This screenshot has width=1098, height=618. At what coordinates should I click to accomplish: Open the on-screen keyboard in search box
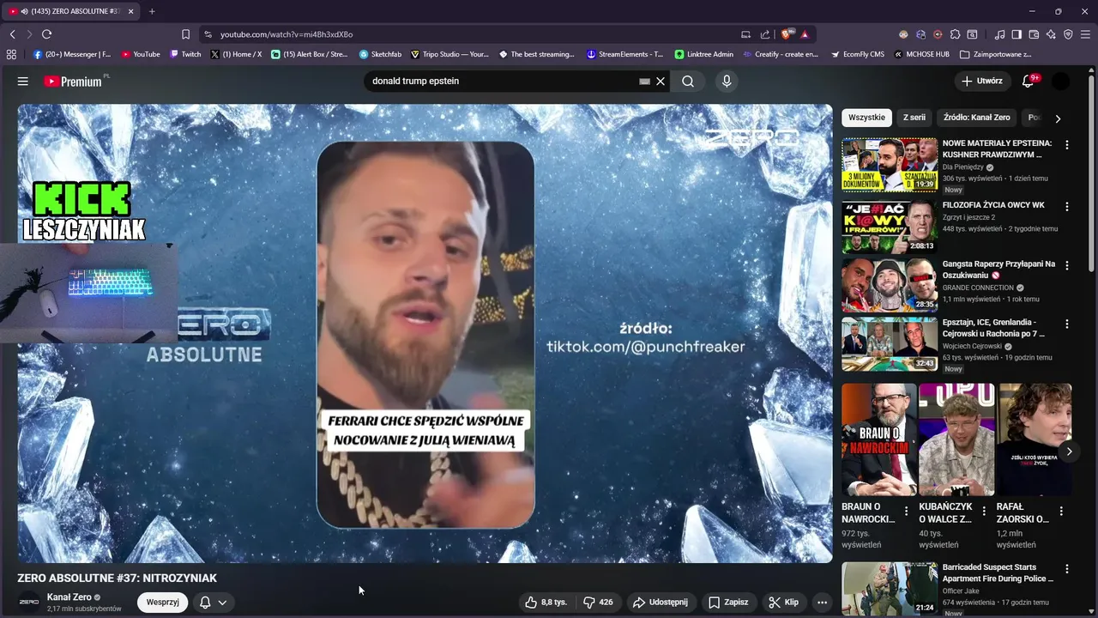tap(644, 81)
